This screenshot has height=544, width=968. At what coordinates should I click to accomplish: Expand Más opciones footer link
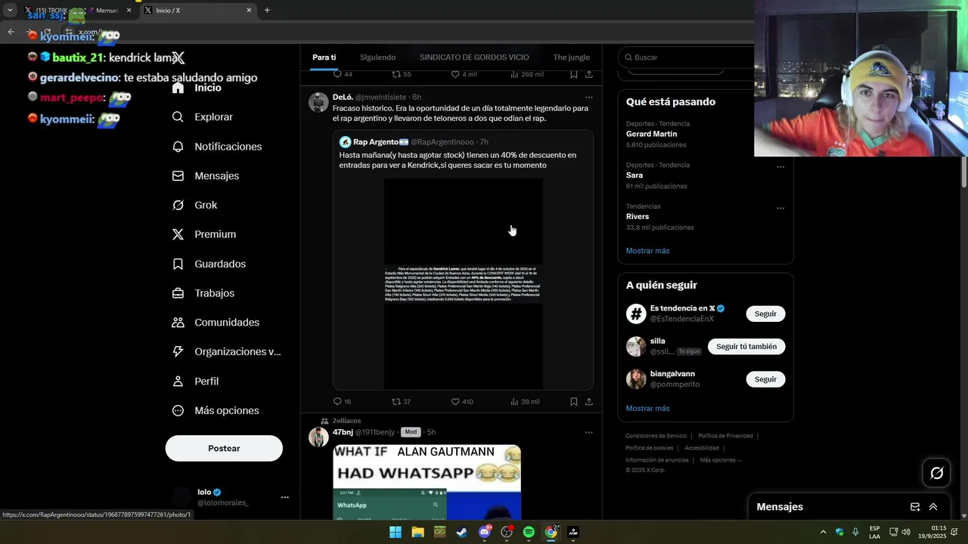coord(720,460)
